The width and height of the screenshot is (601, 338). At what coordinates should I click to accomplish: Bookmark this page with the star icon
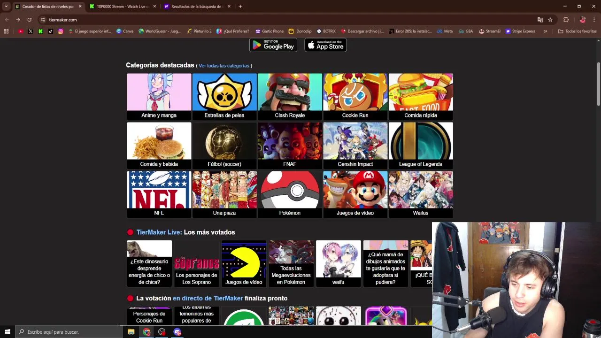[x=550, y=20]
